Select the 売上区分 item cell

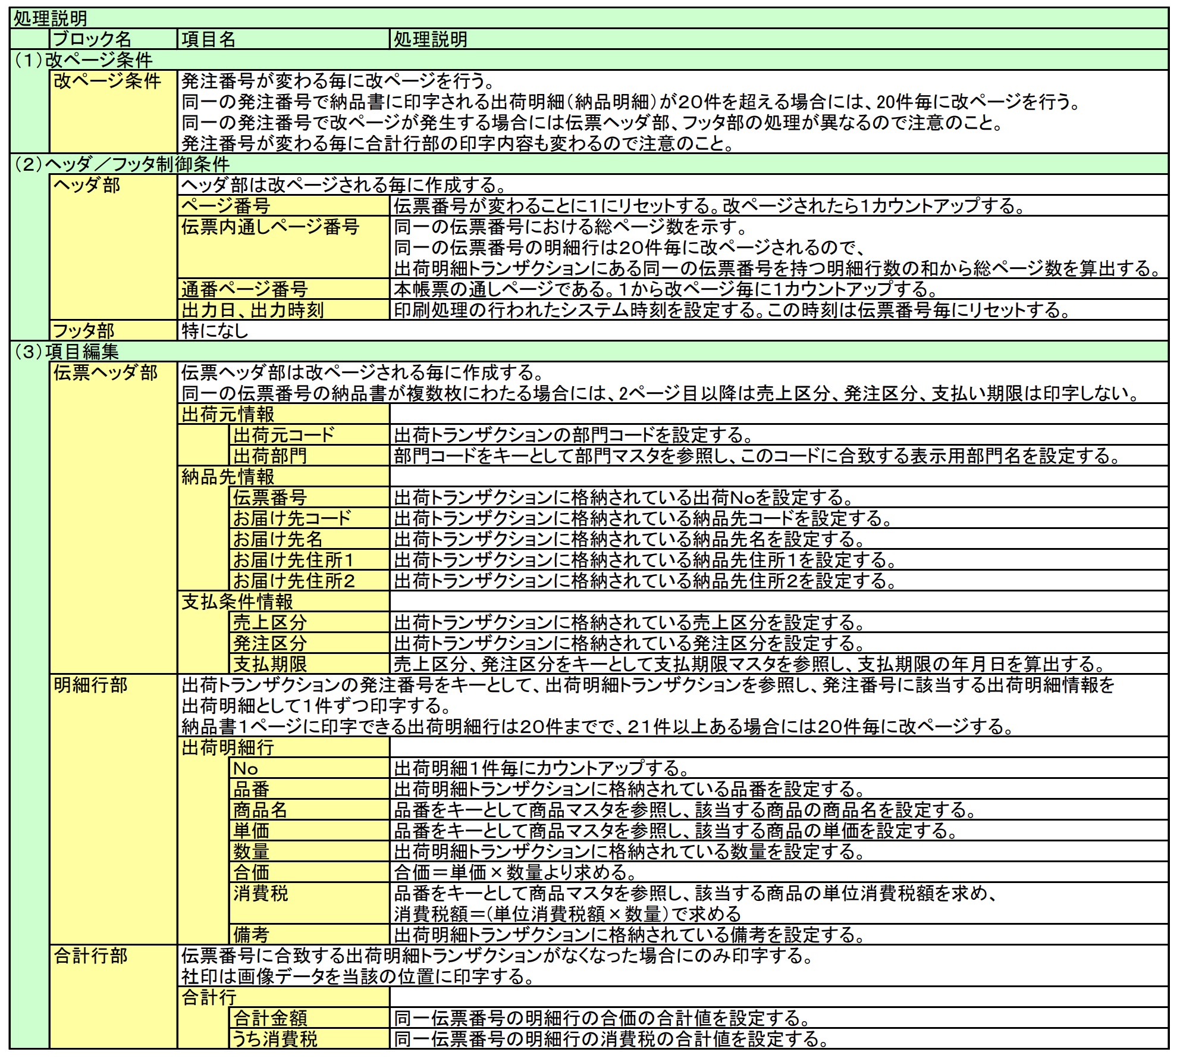tap(309, 622)
